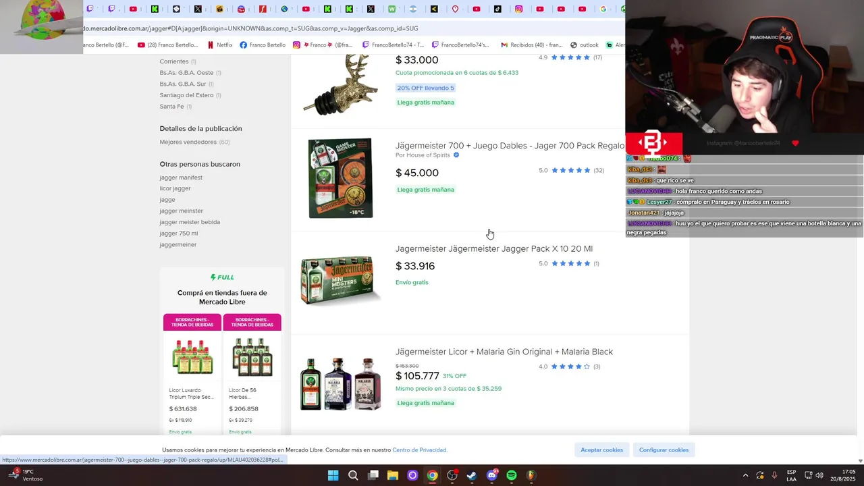864x486 pixels.
Task: Search for jaggermeiner
Action: tap(178, 244)
